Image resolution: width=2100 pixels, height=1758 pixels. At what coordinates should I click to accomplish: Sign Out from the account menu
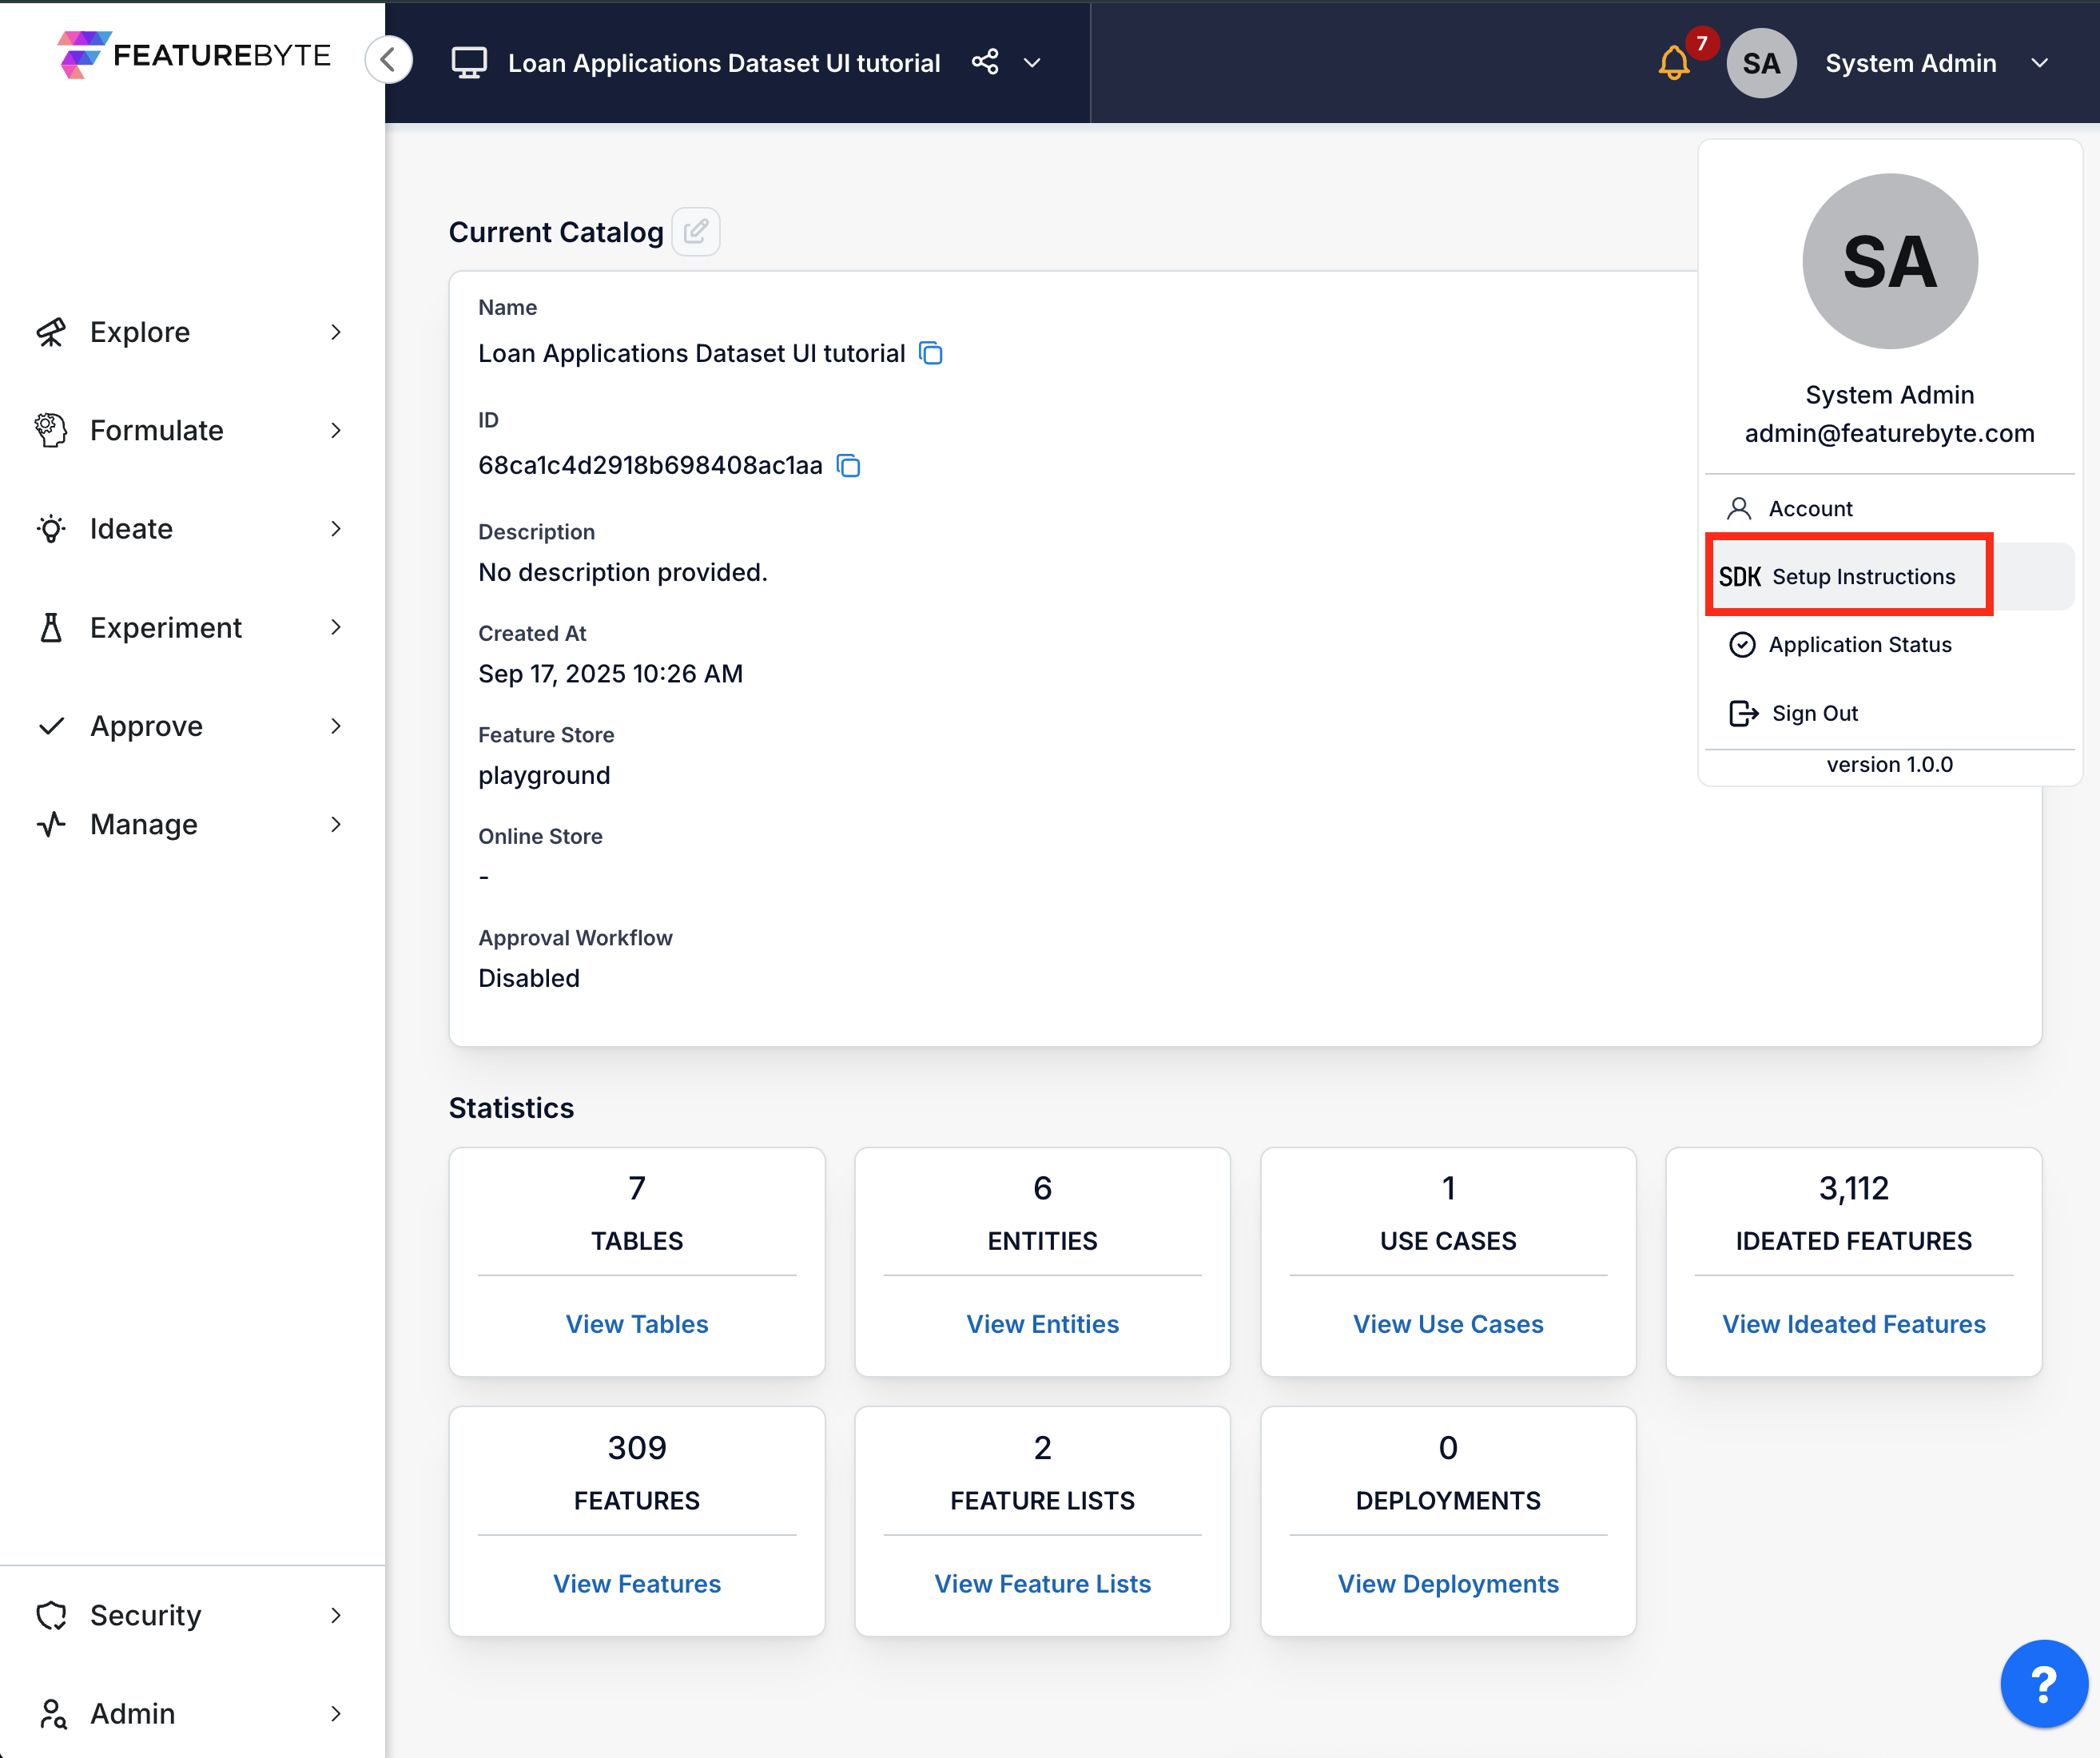pyautogui.click(x=1815, y=713)
